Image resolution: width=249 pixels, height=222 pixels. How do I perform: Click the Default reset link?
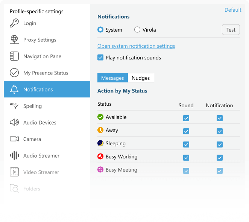pos(233,10)
